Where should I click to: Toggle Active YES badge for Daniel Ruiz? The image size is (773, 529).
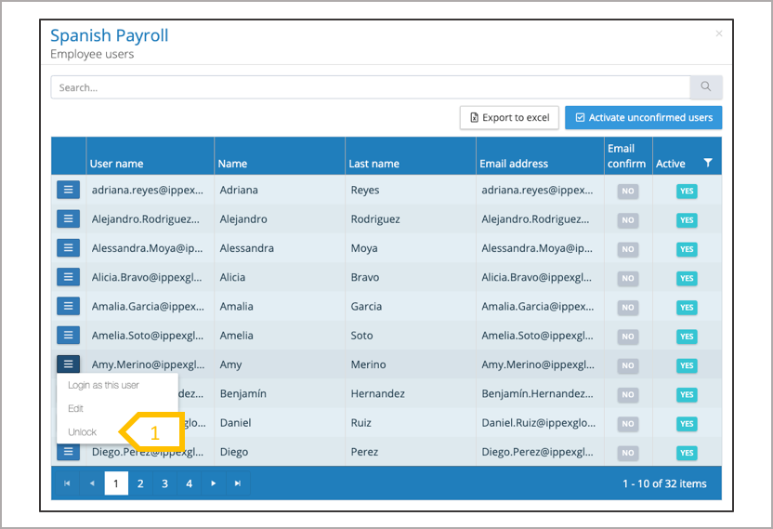687,424
